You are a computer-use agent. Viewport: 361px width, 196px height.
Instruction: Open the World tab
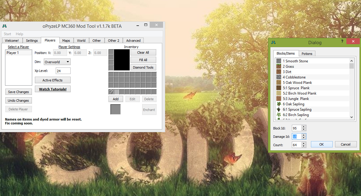[x=81, y=41]
